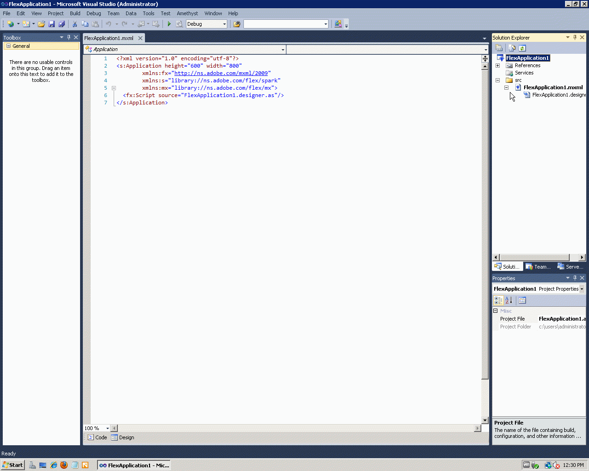Click the Paste toolbar icon
Image resolution: width=589 pixels, height=471 pixels.
[95, 24]
